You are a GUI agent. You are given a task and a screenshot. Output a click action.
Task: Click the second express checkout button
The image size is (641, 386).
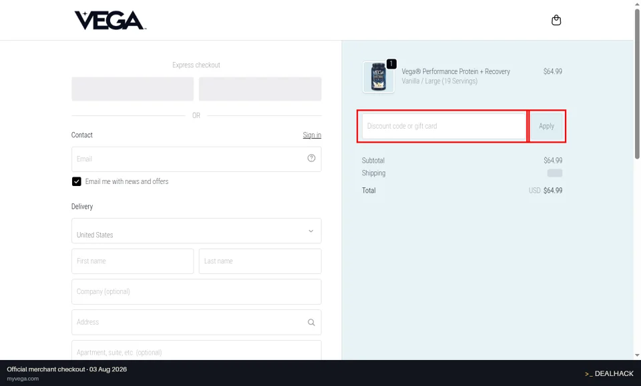[260, 89]
